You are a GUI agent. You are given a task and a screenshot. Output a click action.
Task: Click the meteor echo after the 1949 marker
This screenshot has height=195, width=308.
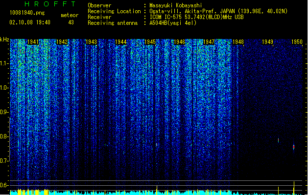pos(278,140)
